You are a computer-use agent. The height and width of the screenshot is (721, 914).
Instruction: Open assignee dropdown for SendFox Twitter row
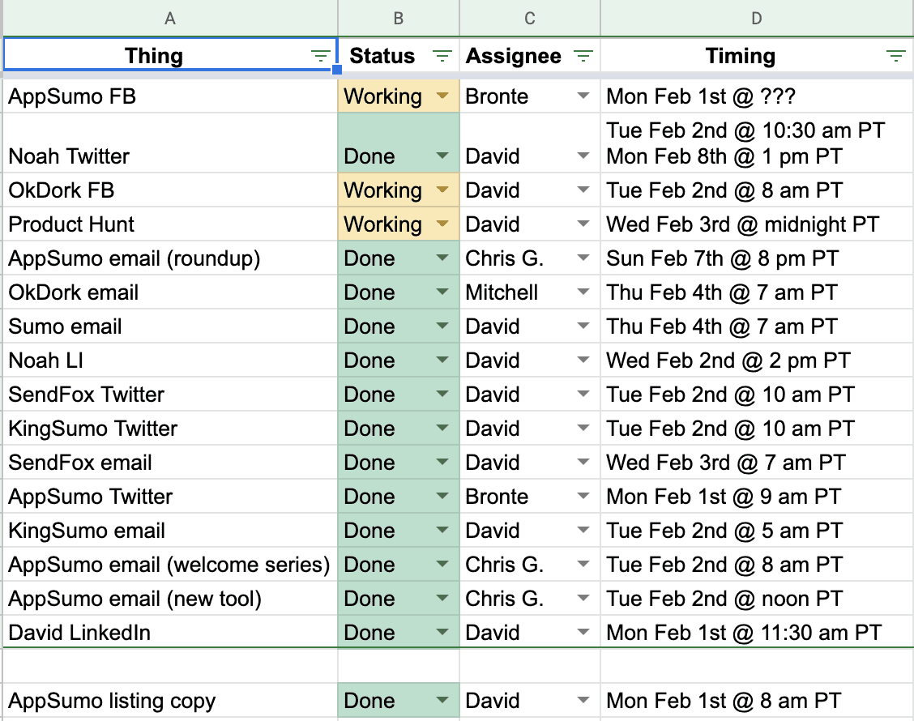[x=583, y=394]
